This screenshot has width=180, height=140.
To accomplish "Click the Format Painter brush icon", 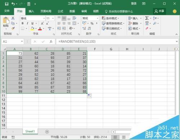I will [13, 28].
